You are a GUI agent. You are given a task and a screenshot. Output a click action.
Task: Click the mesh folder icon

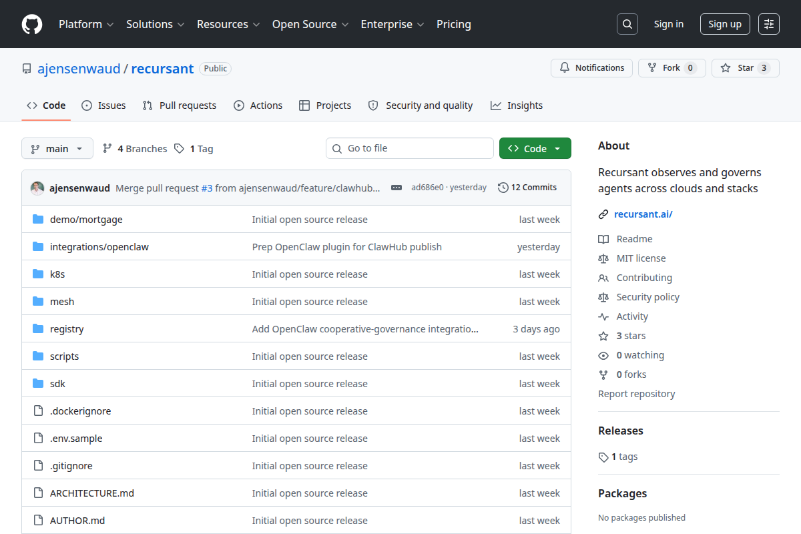click(x=38, y=302)
